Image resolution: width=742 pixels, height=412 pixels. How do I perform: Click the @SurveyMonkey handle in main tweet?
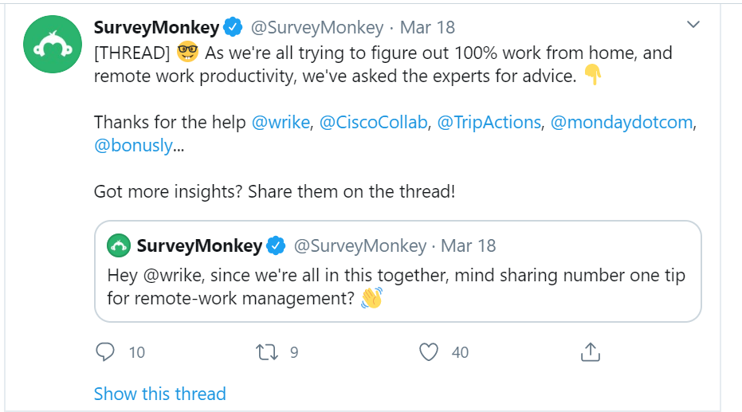[317, 27]
